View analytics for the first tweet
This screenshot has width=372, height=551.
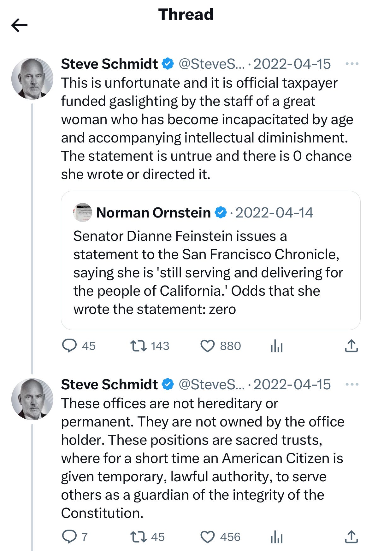(x=276, y=346)
